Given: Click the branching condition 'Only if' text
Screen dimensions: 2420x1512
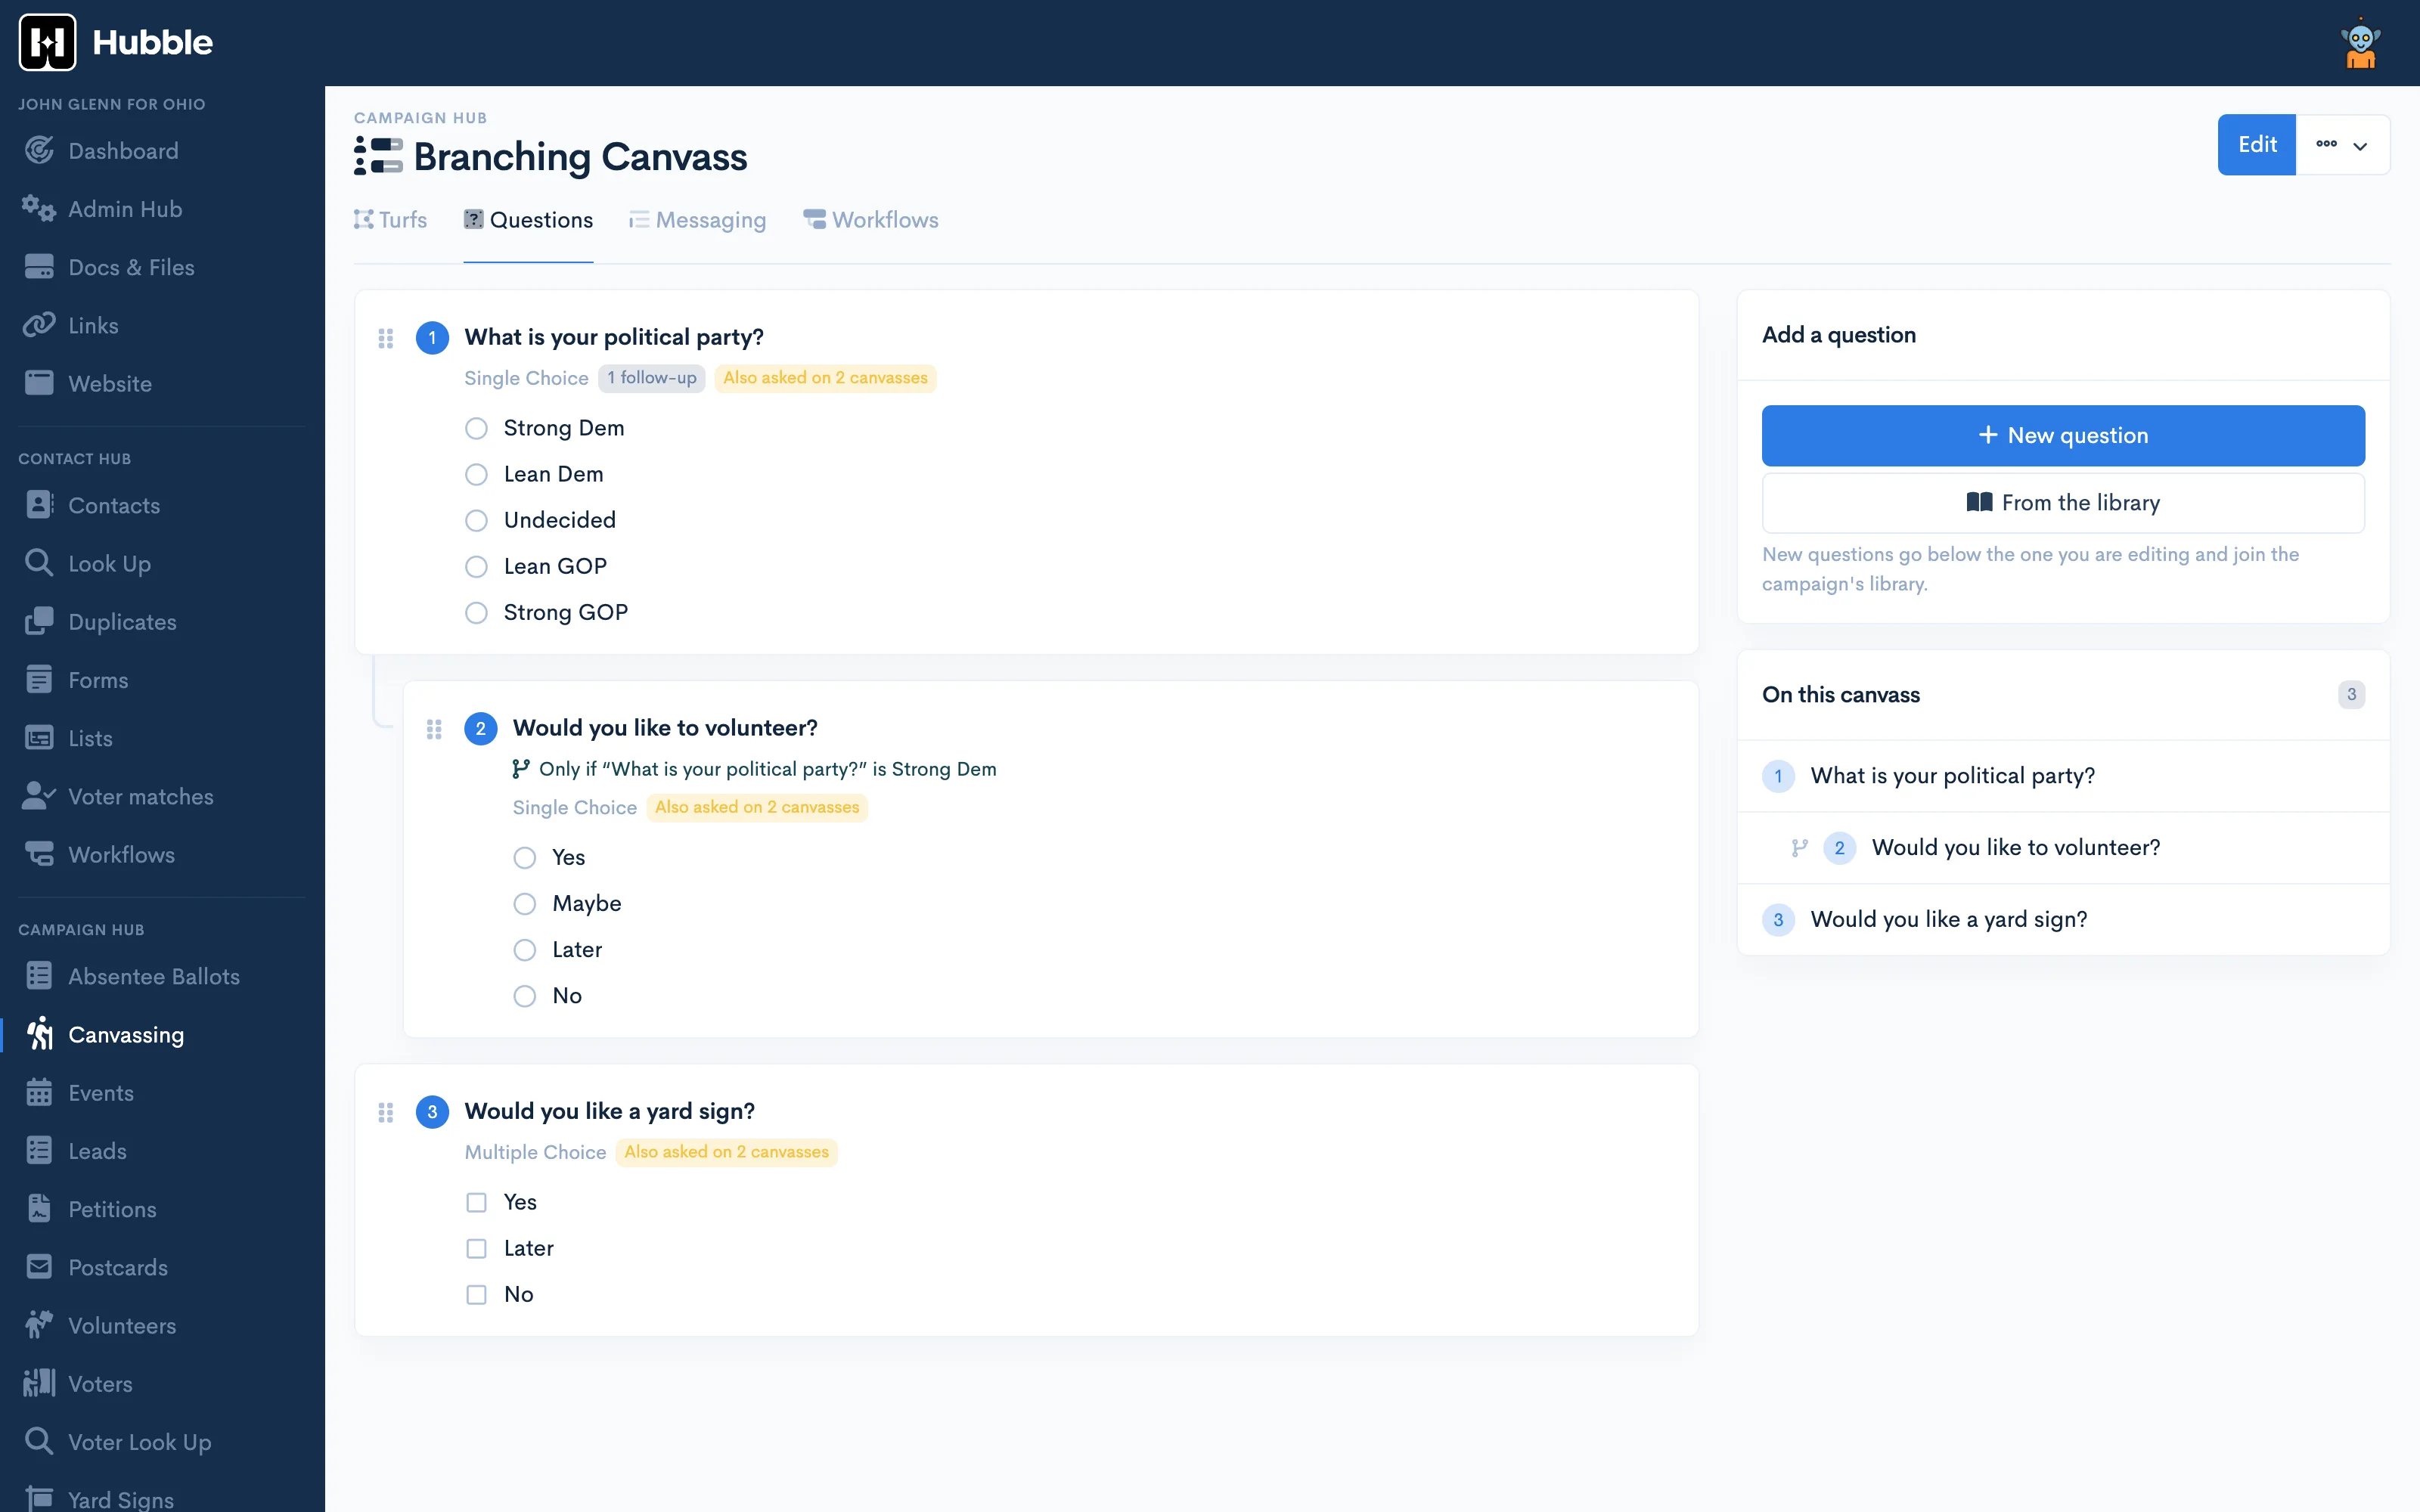Looking at the screenshot, I should 767,769.
